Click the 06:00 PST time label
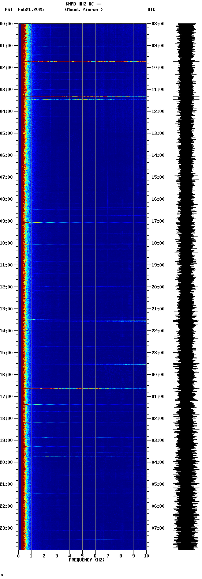The height and width of the screenshot is (579, 202). coord(6,155)
